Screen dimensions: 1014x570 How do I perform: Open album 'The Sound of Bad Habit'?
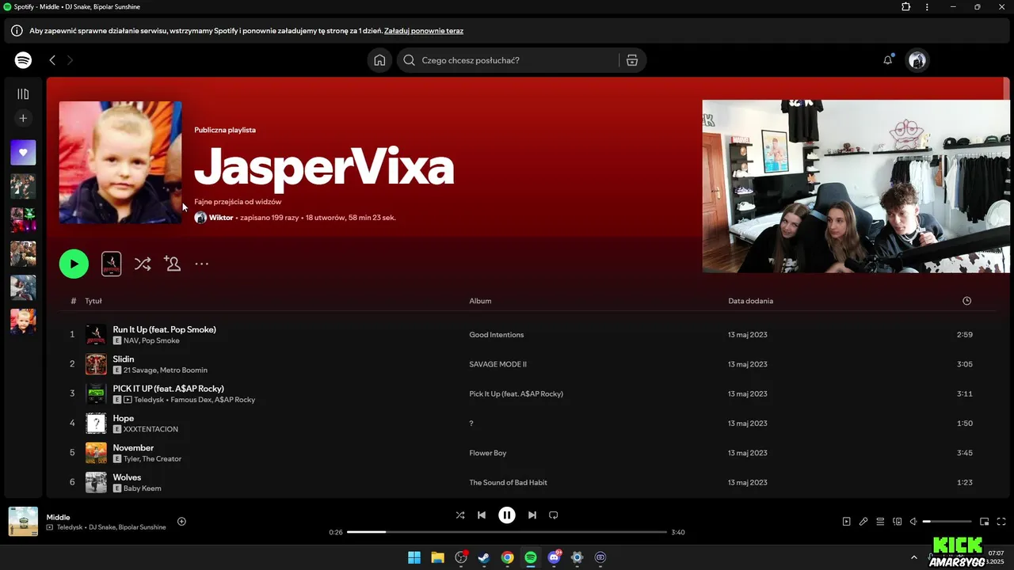pyautogui.click(x=508, y=482)
